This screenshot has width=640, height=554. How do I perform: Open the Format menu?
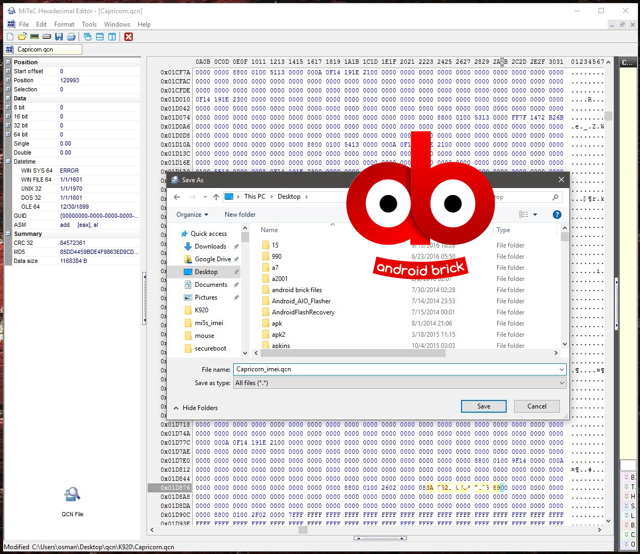64,24
